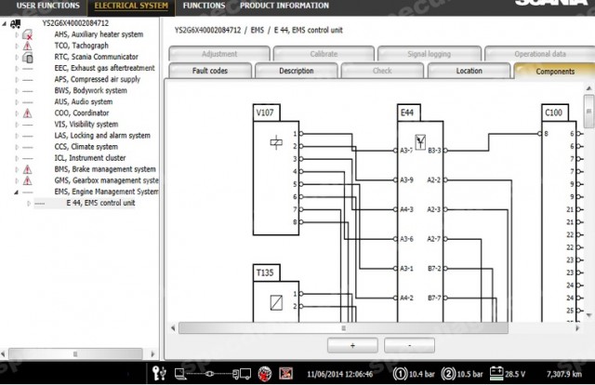Click the warning triangle next to TCO, Tachograph
Image resolution: width=595 pixels, height=385 pixels.
(27, 46)
